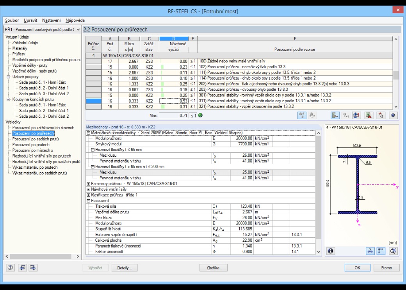Expand the Parametry průřezu section
Screen dimensions: 406x290
(88, 184)
